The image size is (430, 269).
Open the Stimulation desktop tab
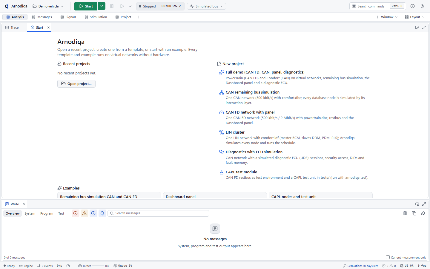96,17
